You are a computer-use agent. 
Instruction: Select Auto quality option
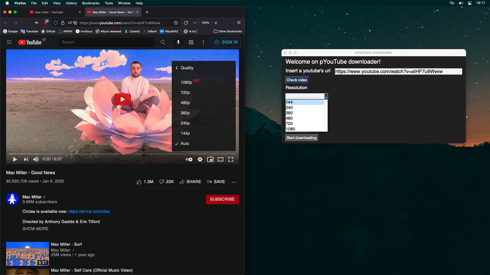tap(185, 144)
